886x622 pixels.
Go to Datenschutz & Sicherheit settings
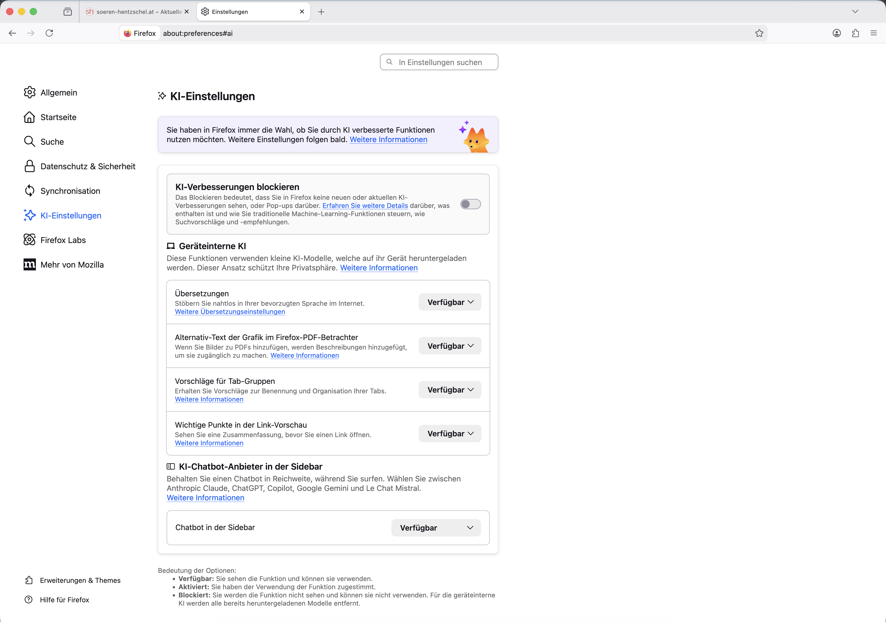(x=88, y=166)
